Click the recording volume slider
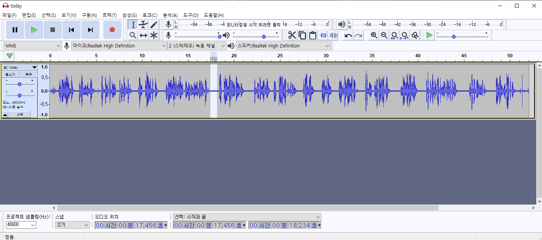This screenshot has height=240, width=542. [x=198, y=35]
